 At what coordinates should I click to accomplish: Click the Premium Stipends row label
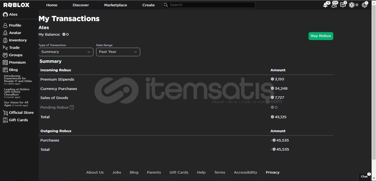(57, 80)
